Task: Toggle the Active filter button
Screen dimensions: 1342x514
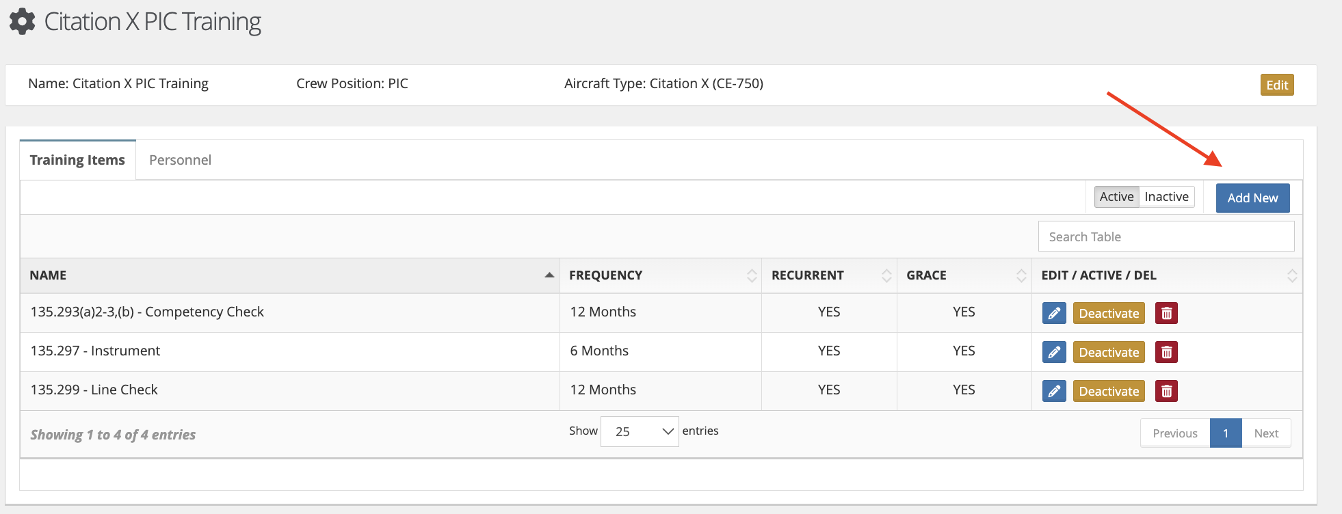Action: point(1116,197)
